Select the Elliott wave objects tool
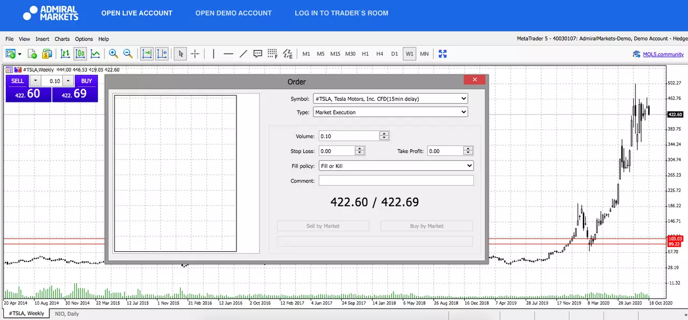 (x=288, y=54)
